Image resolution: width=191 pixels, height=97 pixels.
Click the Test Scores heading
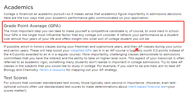click(x=16, y=78)
